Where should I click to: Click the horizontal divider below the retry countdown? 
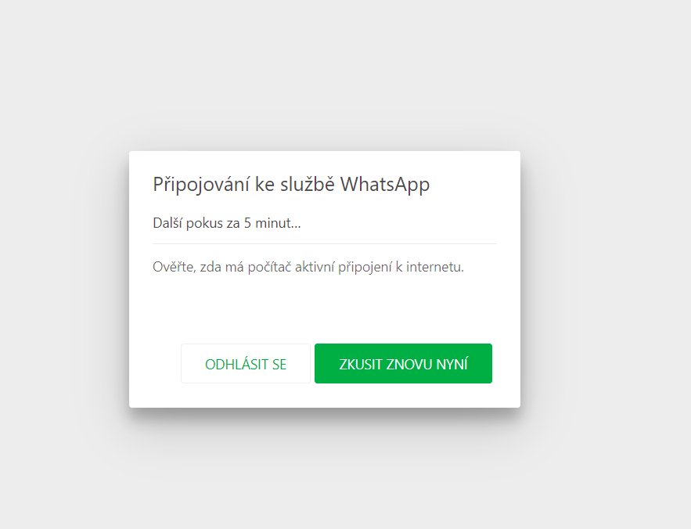point(325,244)
